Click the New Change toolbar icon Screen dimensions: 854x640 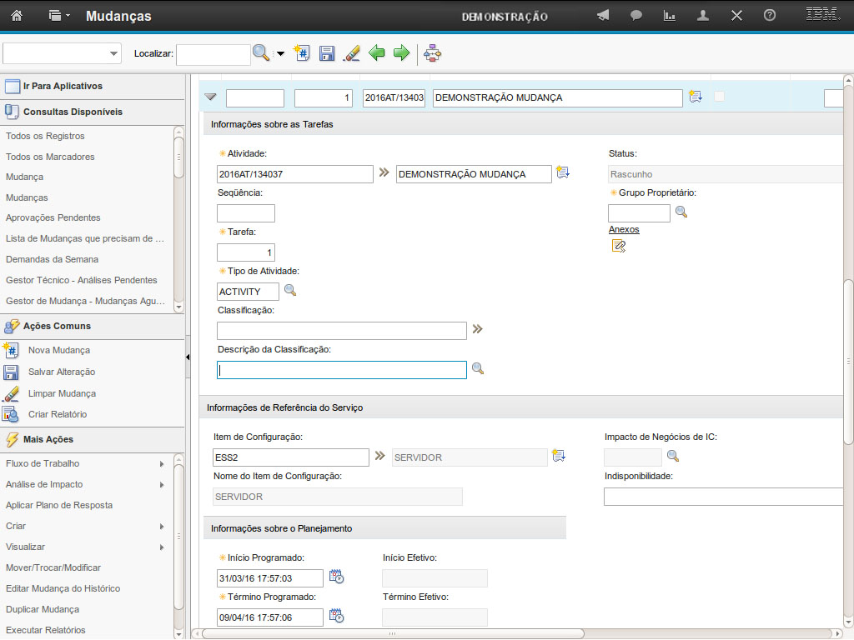click(302, 53)
